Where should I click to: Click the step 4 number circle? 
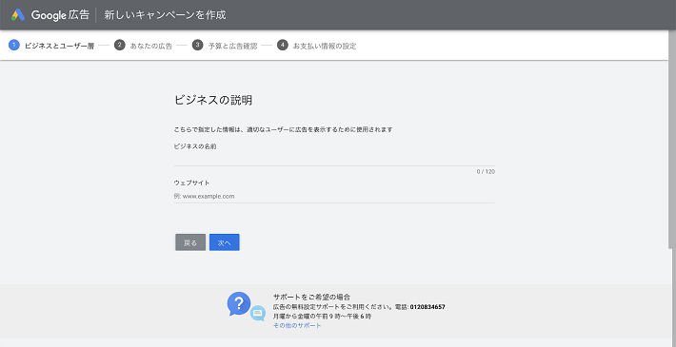pyautogui.click(x=283, y=46)
